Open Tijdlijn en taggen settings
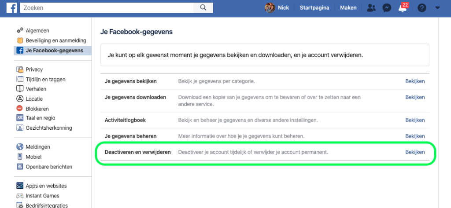This screenshot has width=451, height=208. [x=45, y=79]
